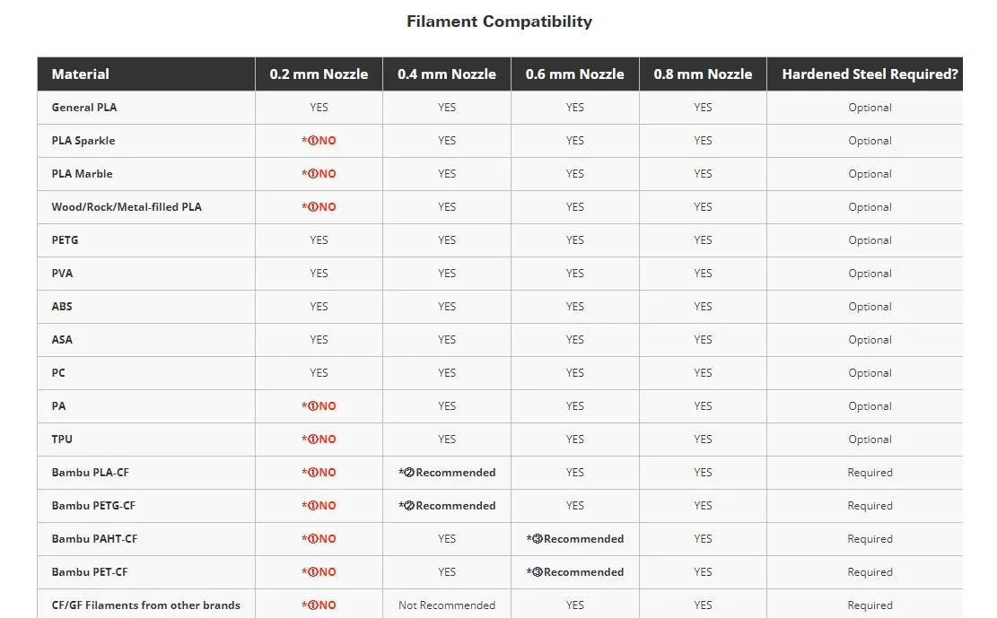This screenshot has height=618, width=997.
Task: Click the Filament Compatibility heading
Action: 499,22
